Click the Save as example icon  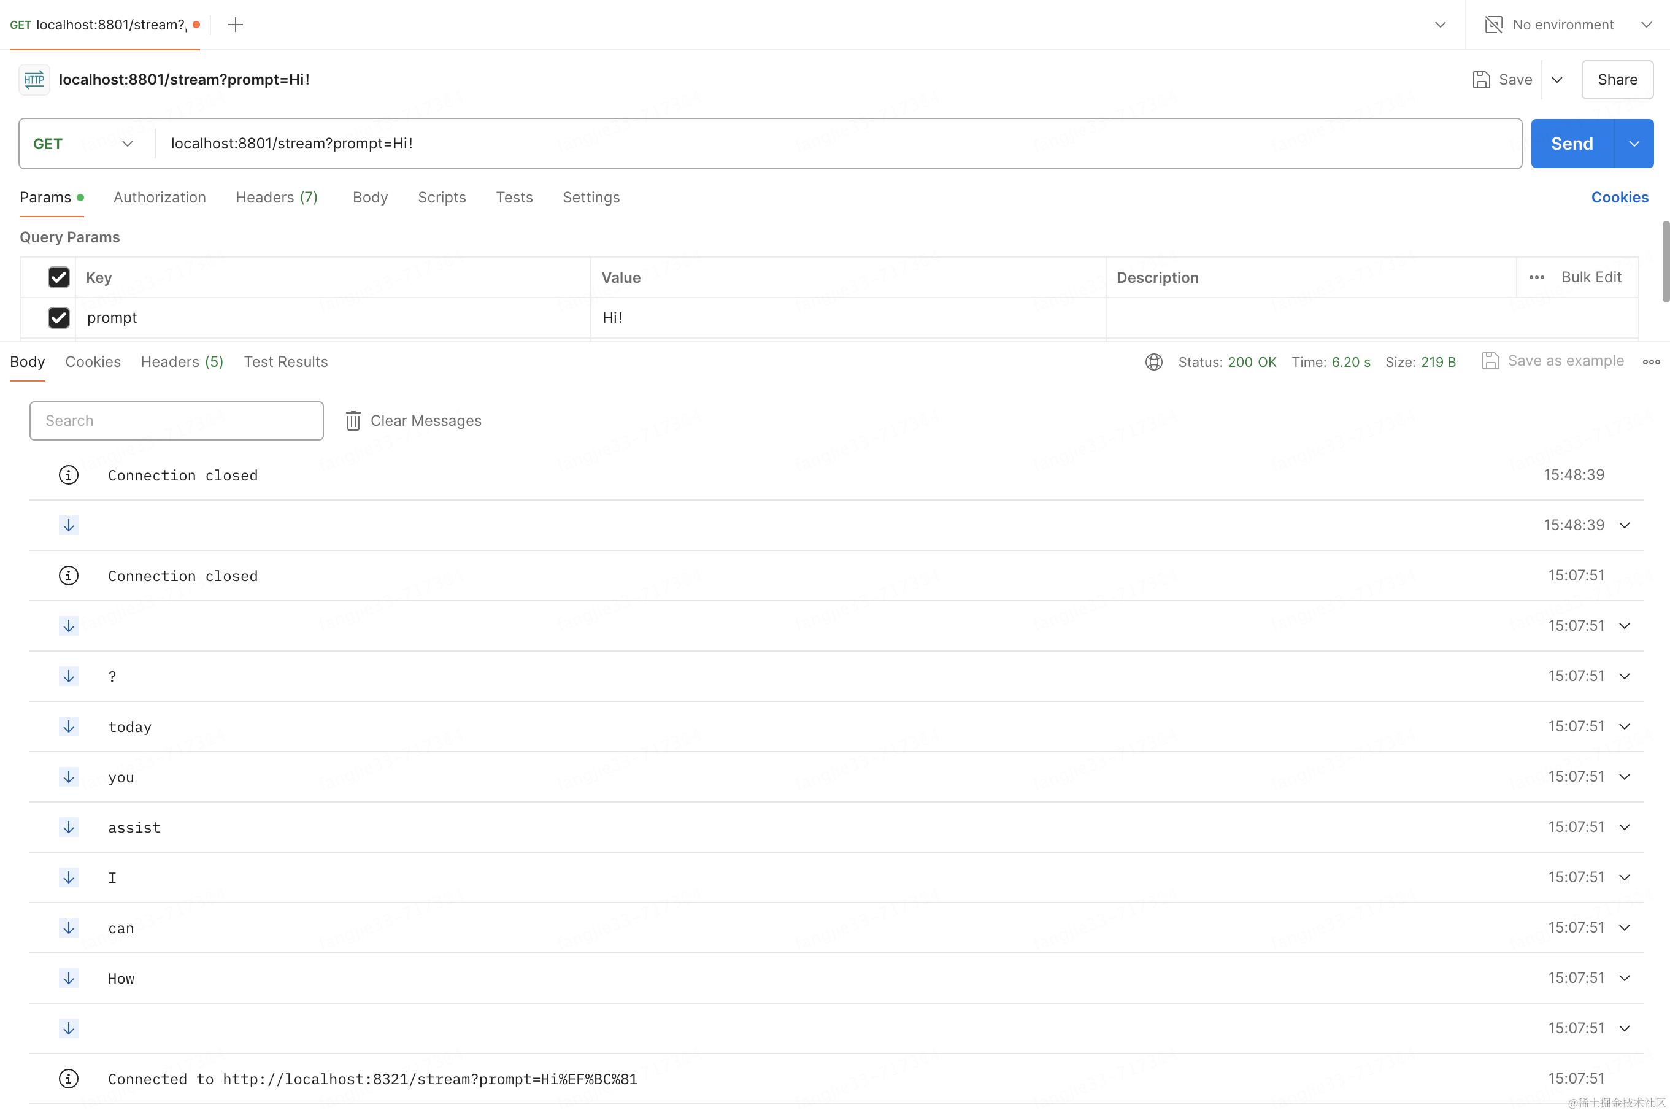pos(1490,361)
